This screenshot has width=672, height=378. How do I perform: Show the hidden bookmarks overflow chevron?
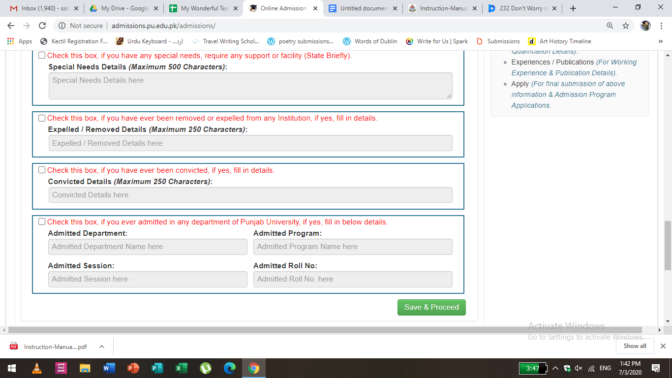(x=660, y=41)
